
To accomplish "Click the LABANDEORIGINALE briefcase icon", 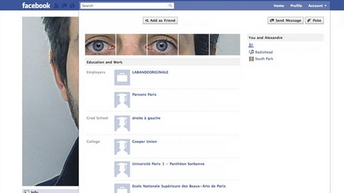I will (122, 78).
